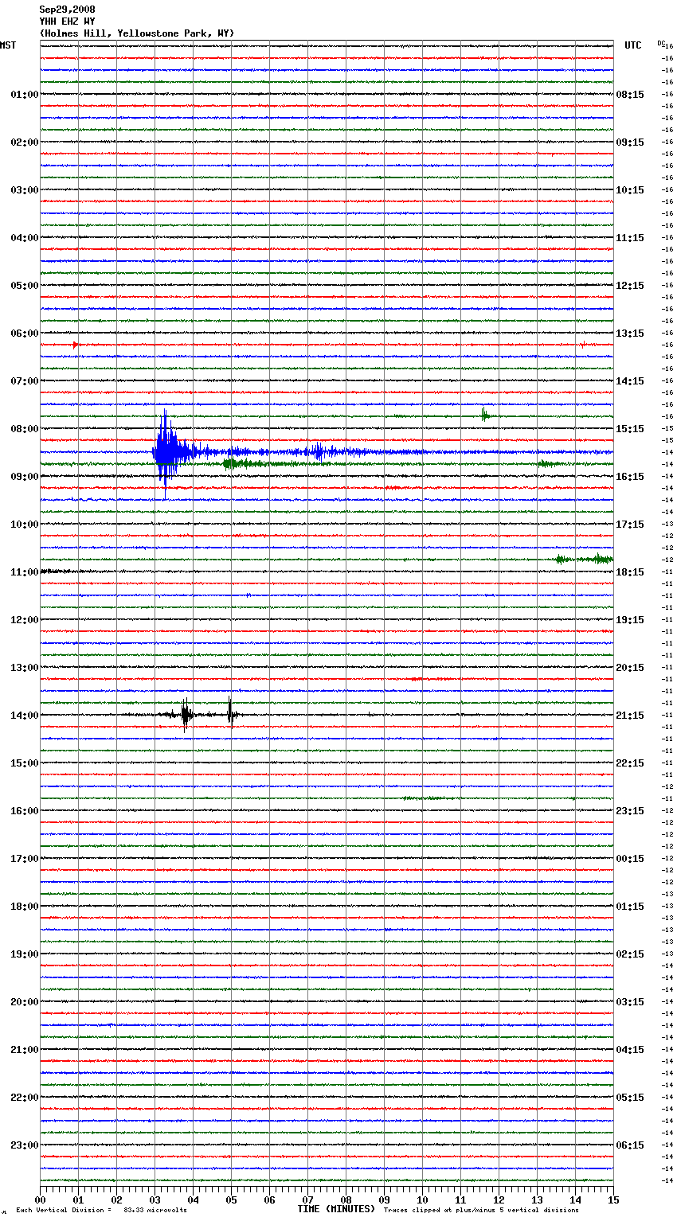Select the 23:00 MST row label
The height and width of the screenshot is (1221, 677).
coord(24,1145)
